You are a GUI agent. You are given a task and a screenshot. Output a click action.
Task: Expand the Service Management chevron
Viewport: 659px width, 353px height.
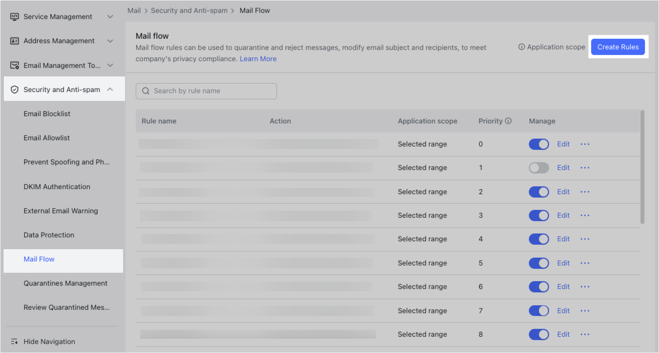pyautogui.click(x=110, y=17)
